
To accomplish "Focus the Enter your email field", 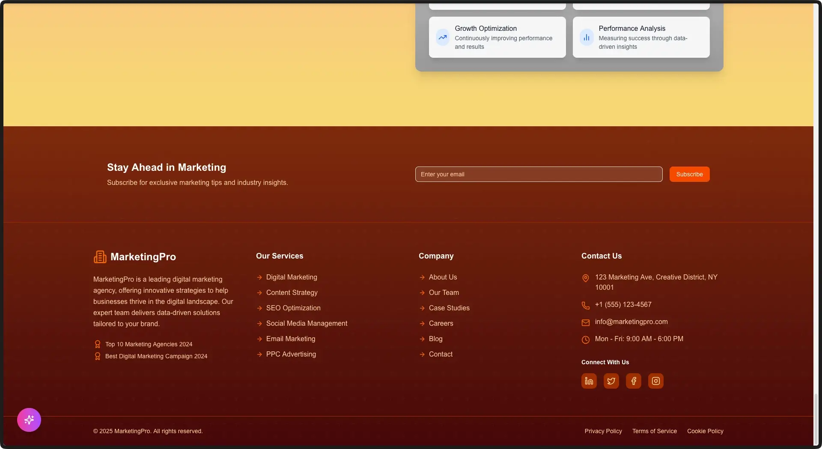I will pyautogui.click(x=539, y=174).
